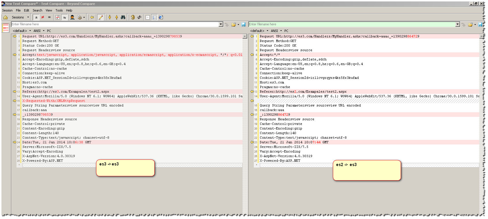Toggle the Edit pencil tool
488x219 pixels.
tap(100, 17)
